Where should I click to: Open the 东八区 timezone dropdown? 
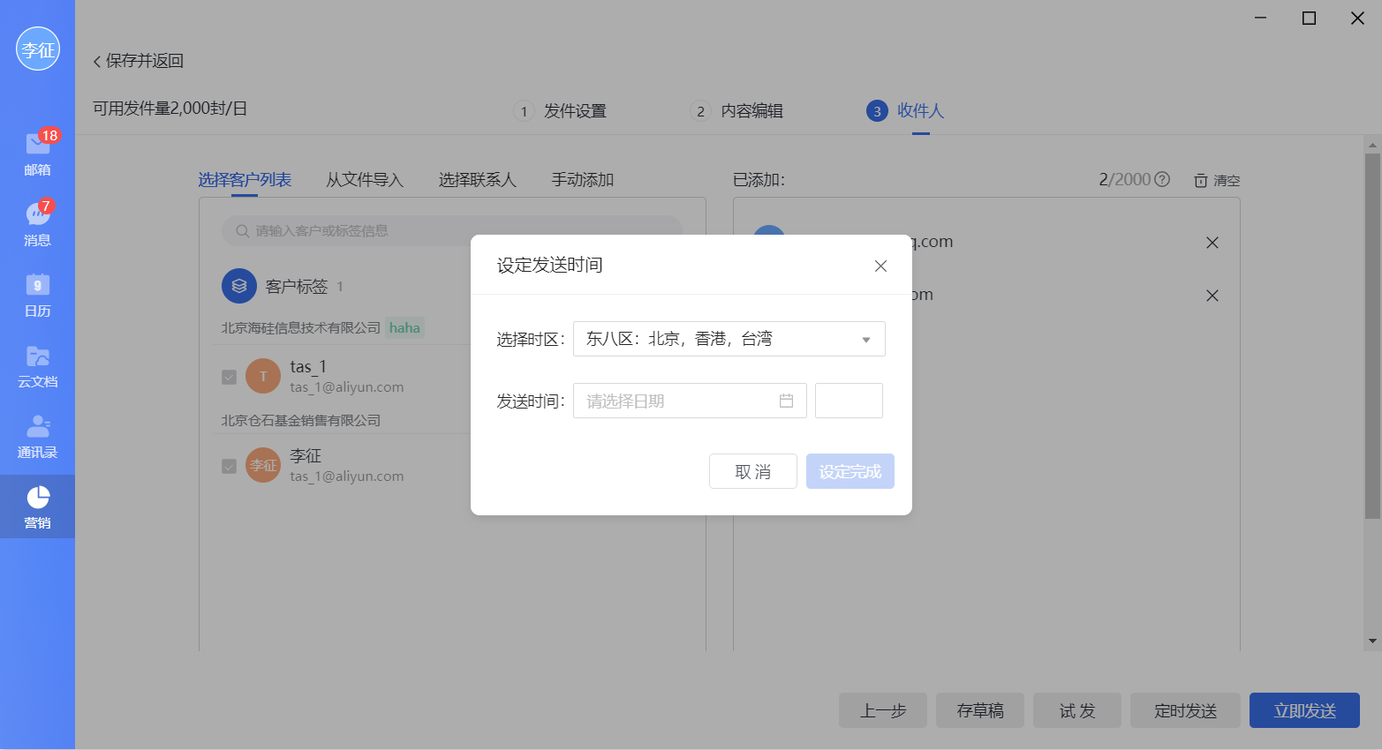tap(729, 338)
